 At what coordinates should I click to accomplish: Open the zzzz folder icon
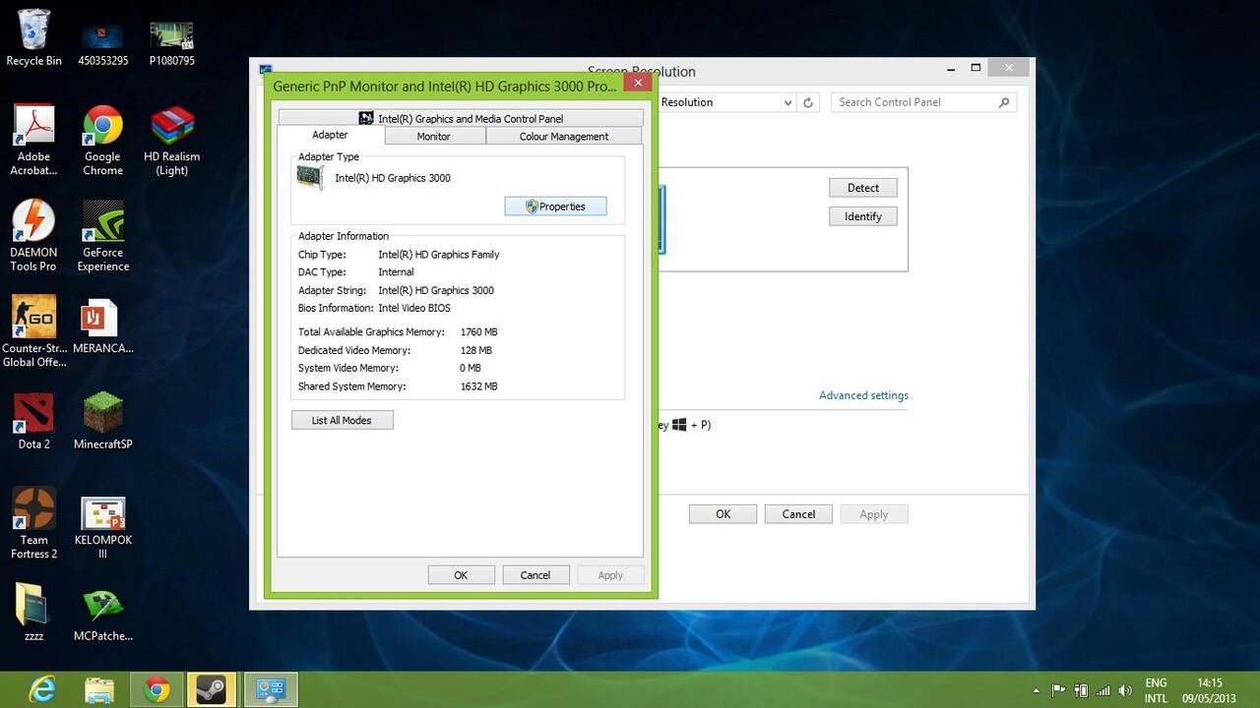pos(33,613)
